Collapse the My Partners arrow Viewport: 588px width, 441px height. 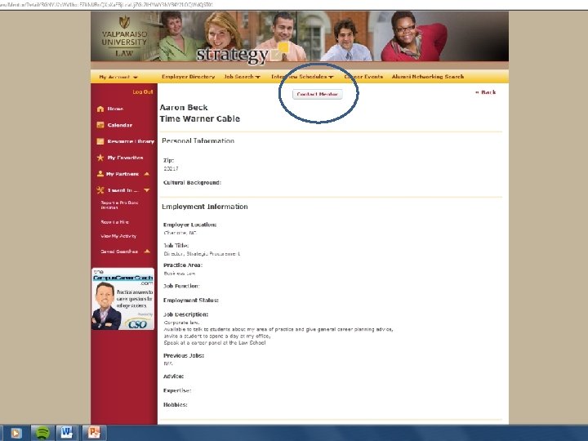(x=147, y=174)
